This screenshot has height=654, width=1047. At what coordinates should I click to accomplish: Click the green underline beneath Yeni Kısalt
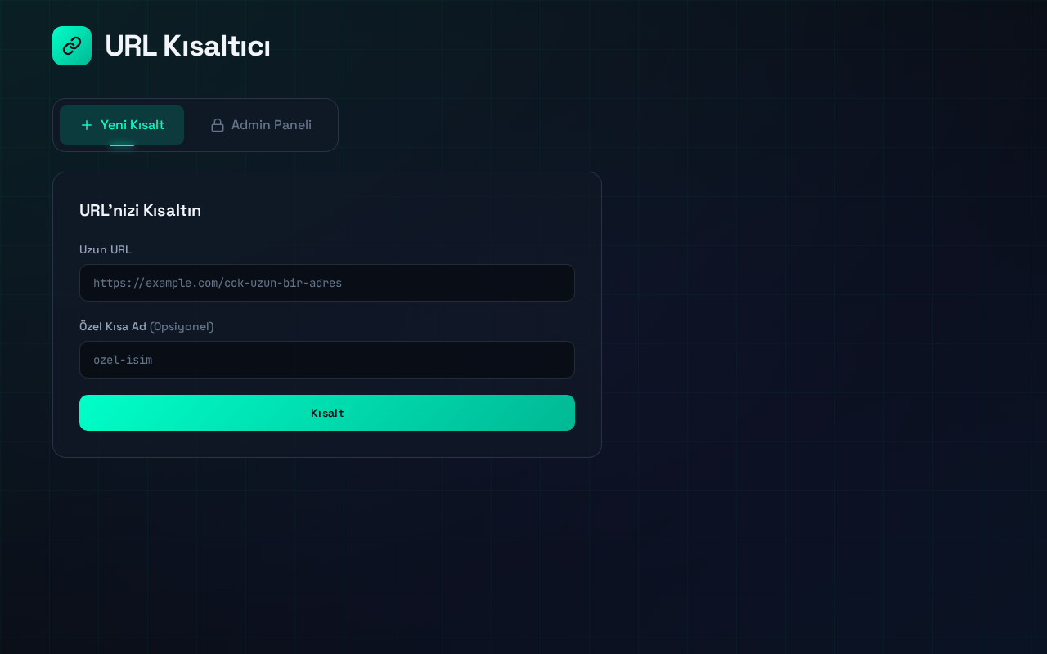122,146
